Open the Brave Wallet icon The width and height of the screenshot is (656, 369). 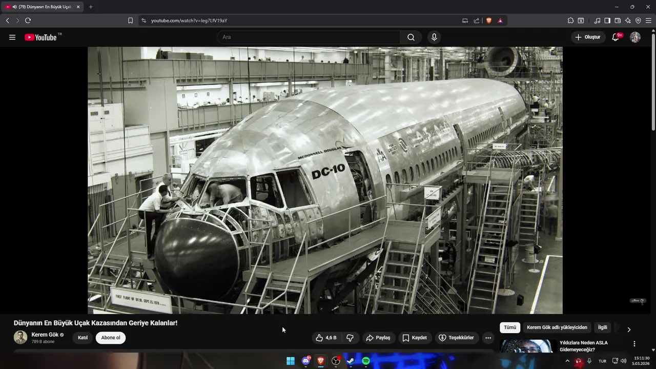tap(618, 20)
